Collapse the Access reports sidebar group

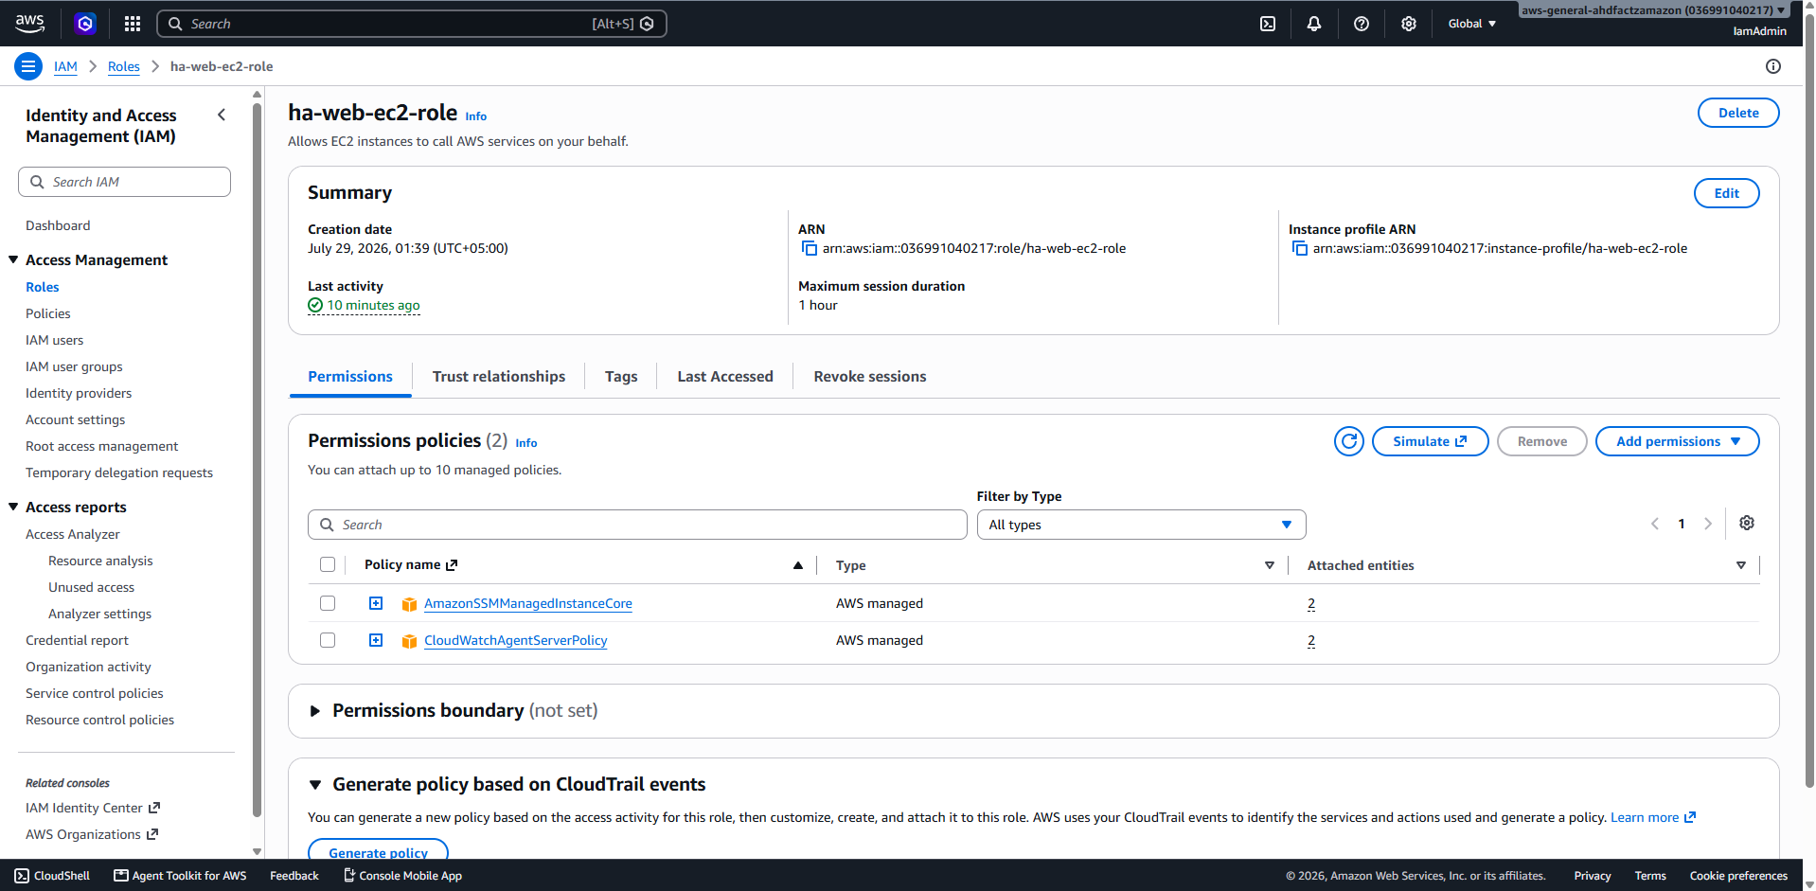pos(13,507)
